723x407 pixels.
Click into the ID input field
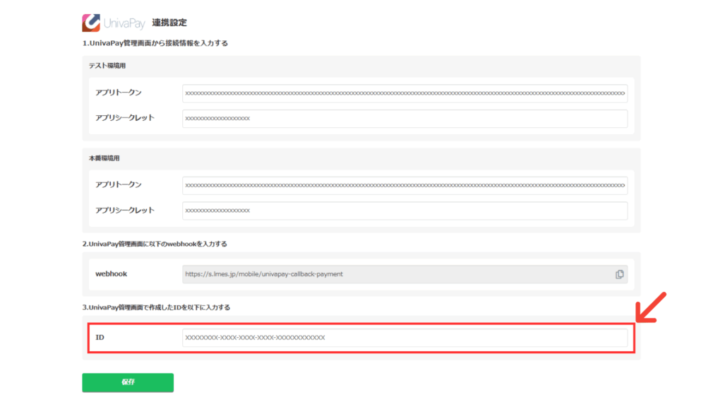[405, 338]
